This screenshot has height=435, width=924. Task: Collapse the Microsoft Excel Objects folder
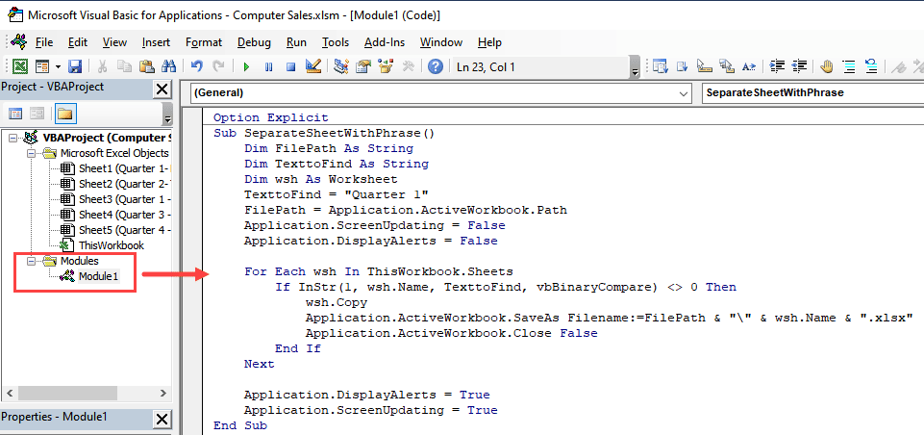(x=31, y=153)
